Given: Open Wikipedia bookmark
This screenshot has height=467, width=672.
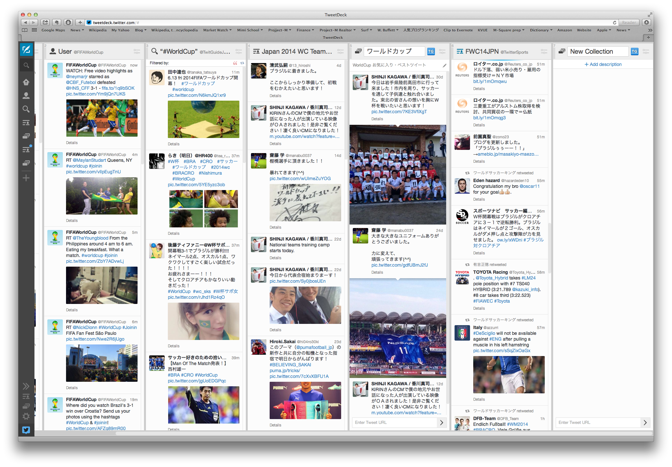Looking at the screenshot, I should pos(98,30).
